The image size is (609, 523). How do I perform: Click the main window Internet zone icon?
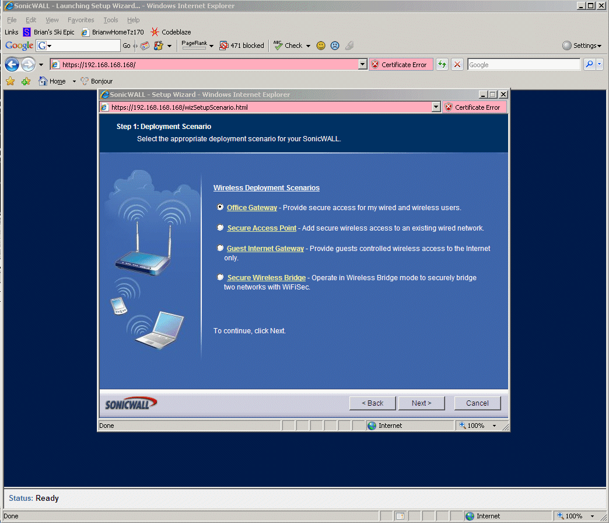pos(470,516)
